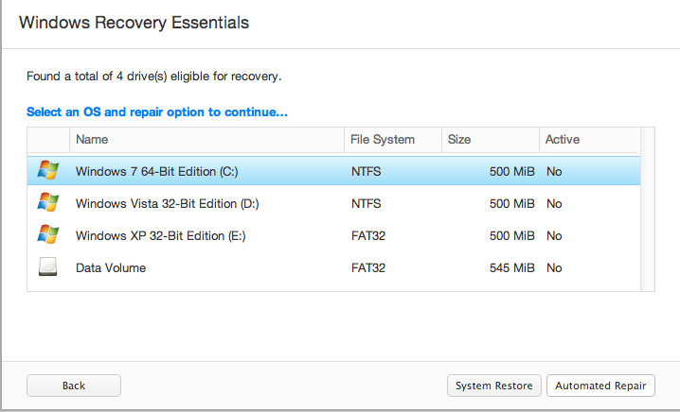Viewport: 680px width, 412px height.
Task: Click the Active status of Data Volume
Action: point(554,268)
